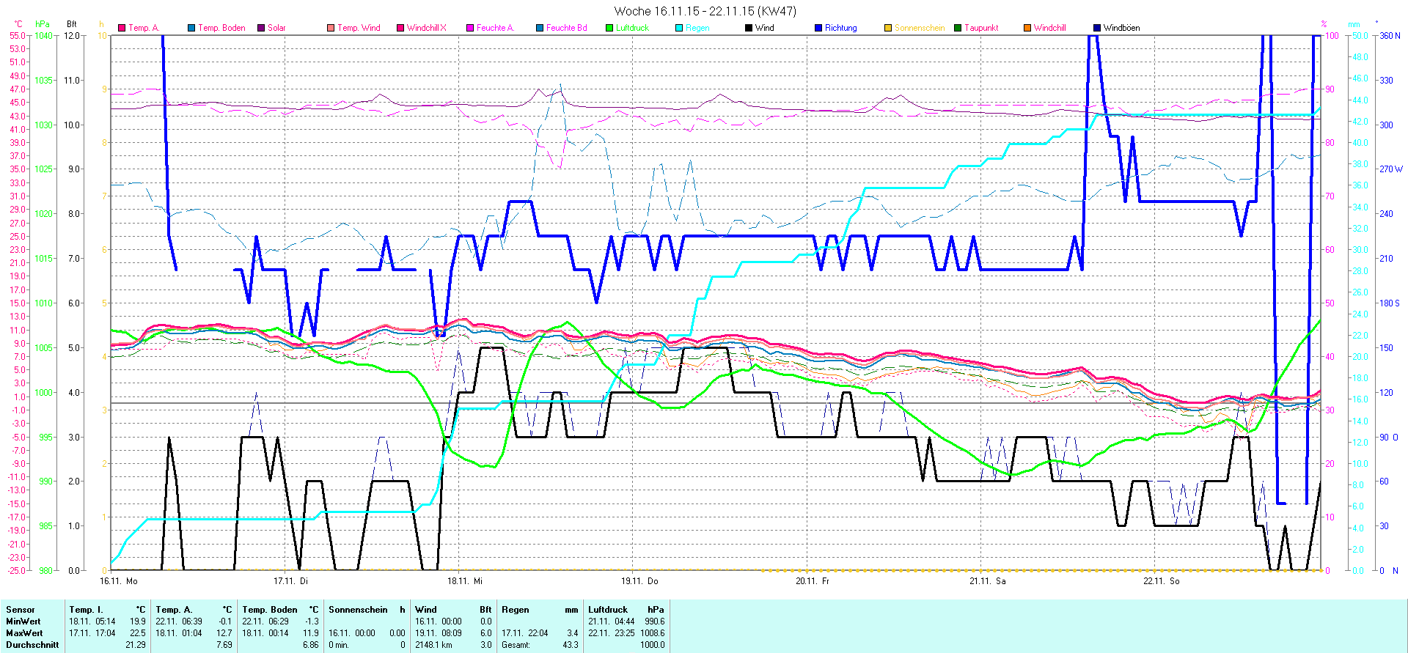The width and height of the screenshot is (1408, 653).
Task: Click the Windböen legend color square
Action: pyautogui.click(x=1097, y=28)
